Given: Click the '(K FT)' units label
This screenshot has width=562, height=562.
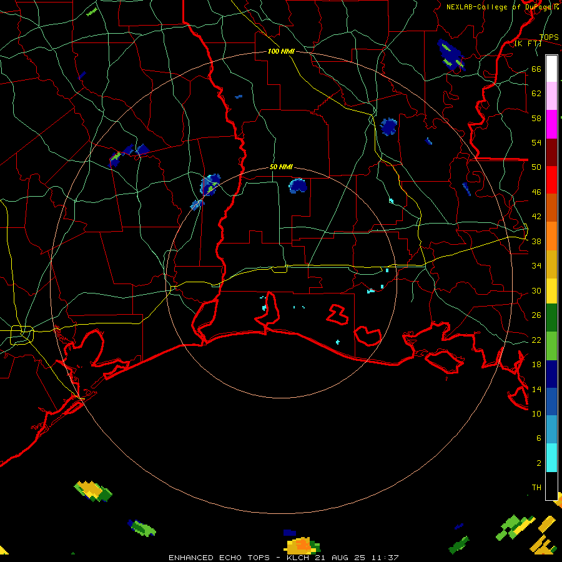Looking at the screenshot, I should pyautogui.click(x=528, y=44).
